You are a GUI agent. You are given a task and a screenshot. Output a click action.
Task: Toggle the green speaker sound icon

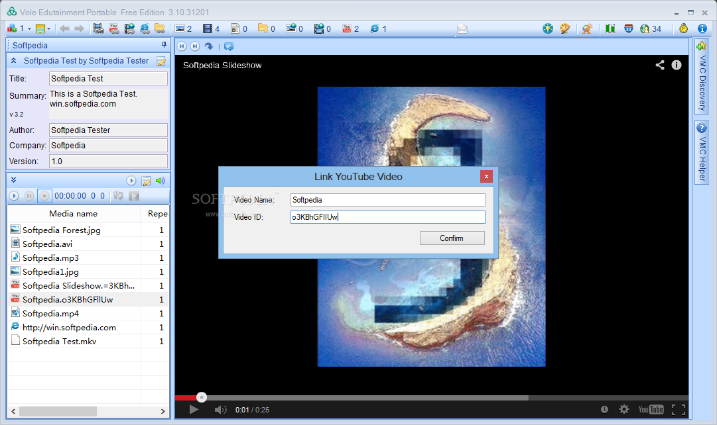pos(160,181)
